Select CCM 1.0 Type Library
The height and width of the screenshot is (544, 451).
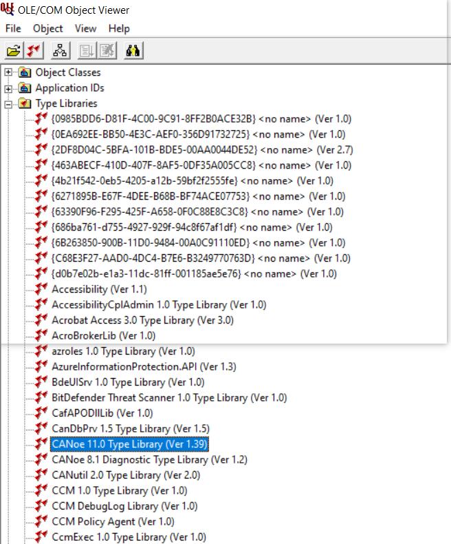[x=120, y=490]
